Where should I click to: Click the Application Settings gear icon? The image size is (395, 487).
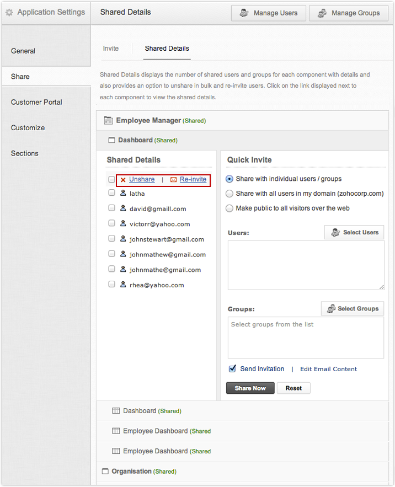9,12
